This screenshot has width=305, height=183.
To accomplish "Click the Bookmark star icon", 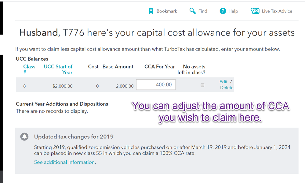I will tap(151, 11).
